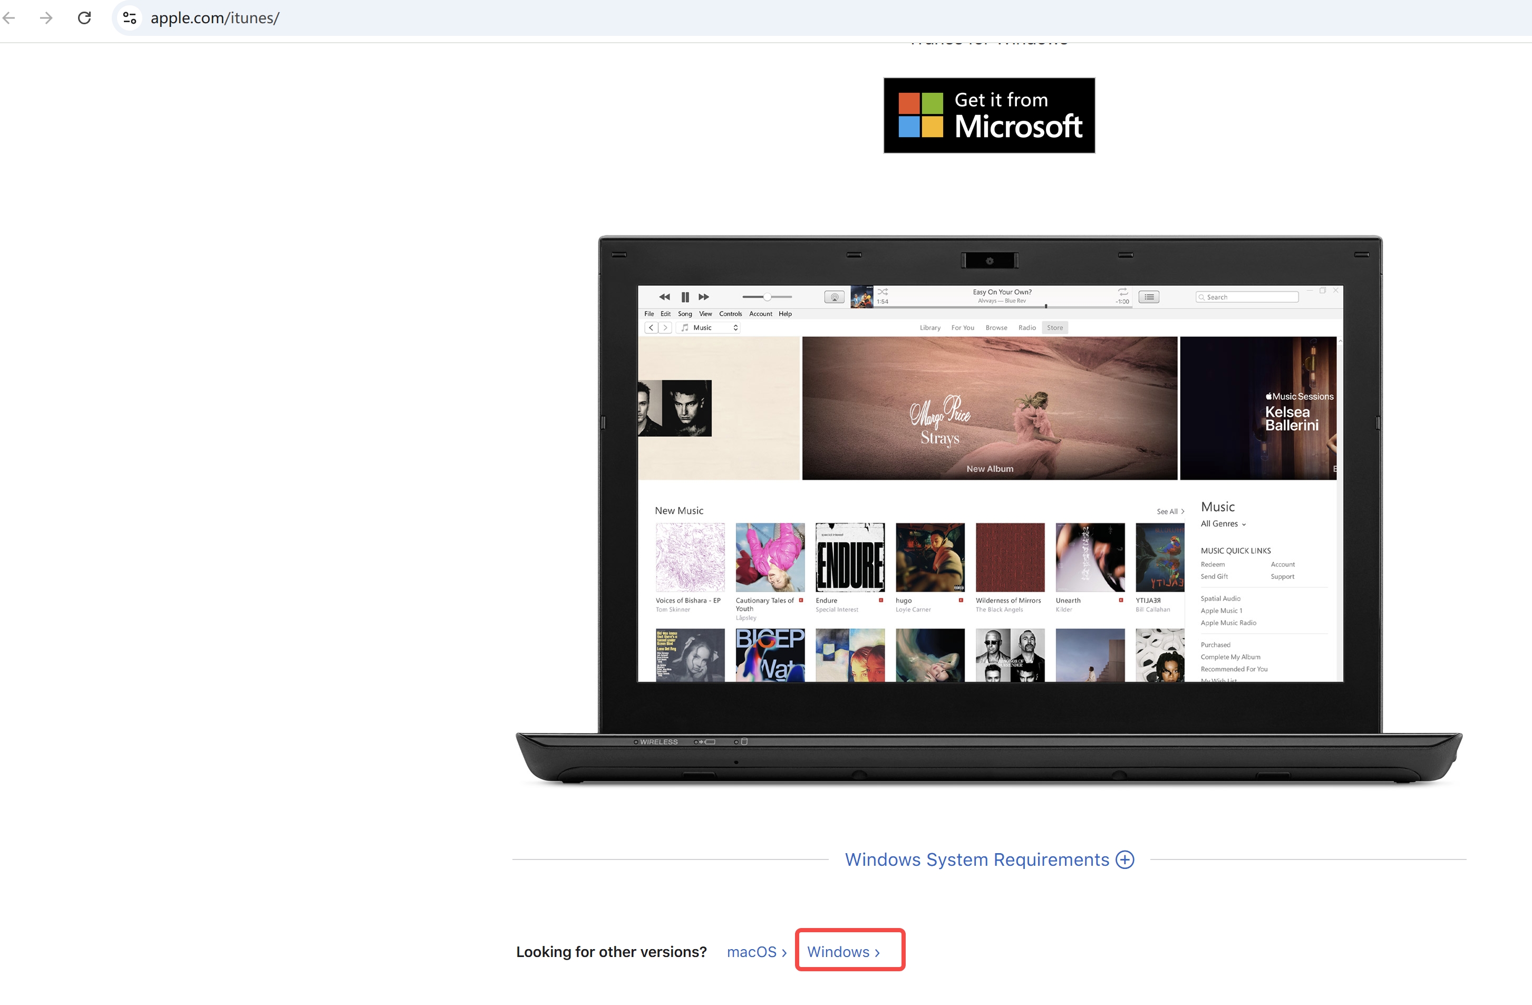The width and height of the screenshot is (1532, 1005).
Task: Open the All Genres dropdown
Action: (x=1223, y=524)
